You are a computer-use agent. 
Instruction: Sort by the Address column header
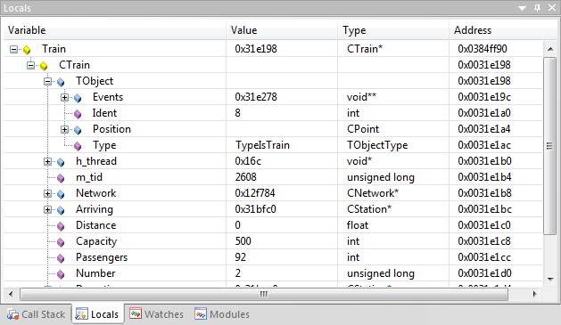tap(496, 30)
